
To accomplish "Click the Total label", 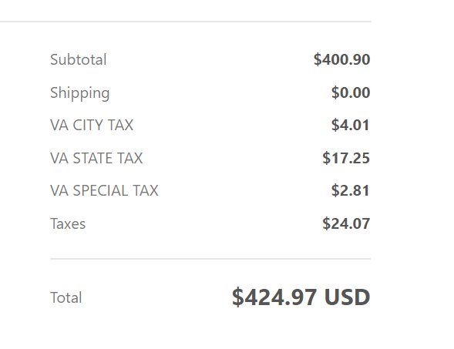I will [x=66, y=297].
